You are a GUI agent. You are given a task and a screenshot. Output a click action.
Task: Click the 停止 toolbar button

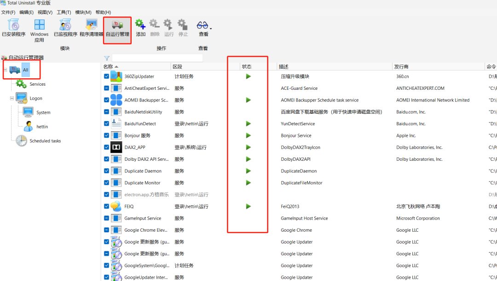(x=183, y=28)
